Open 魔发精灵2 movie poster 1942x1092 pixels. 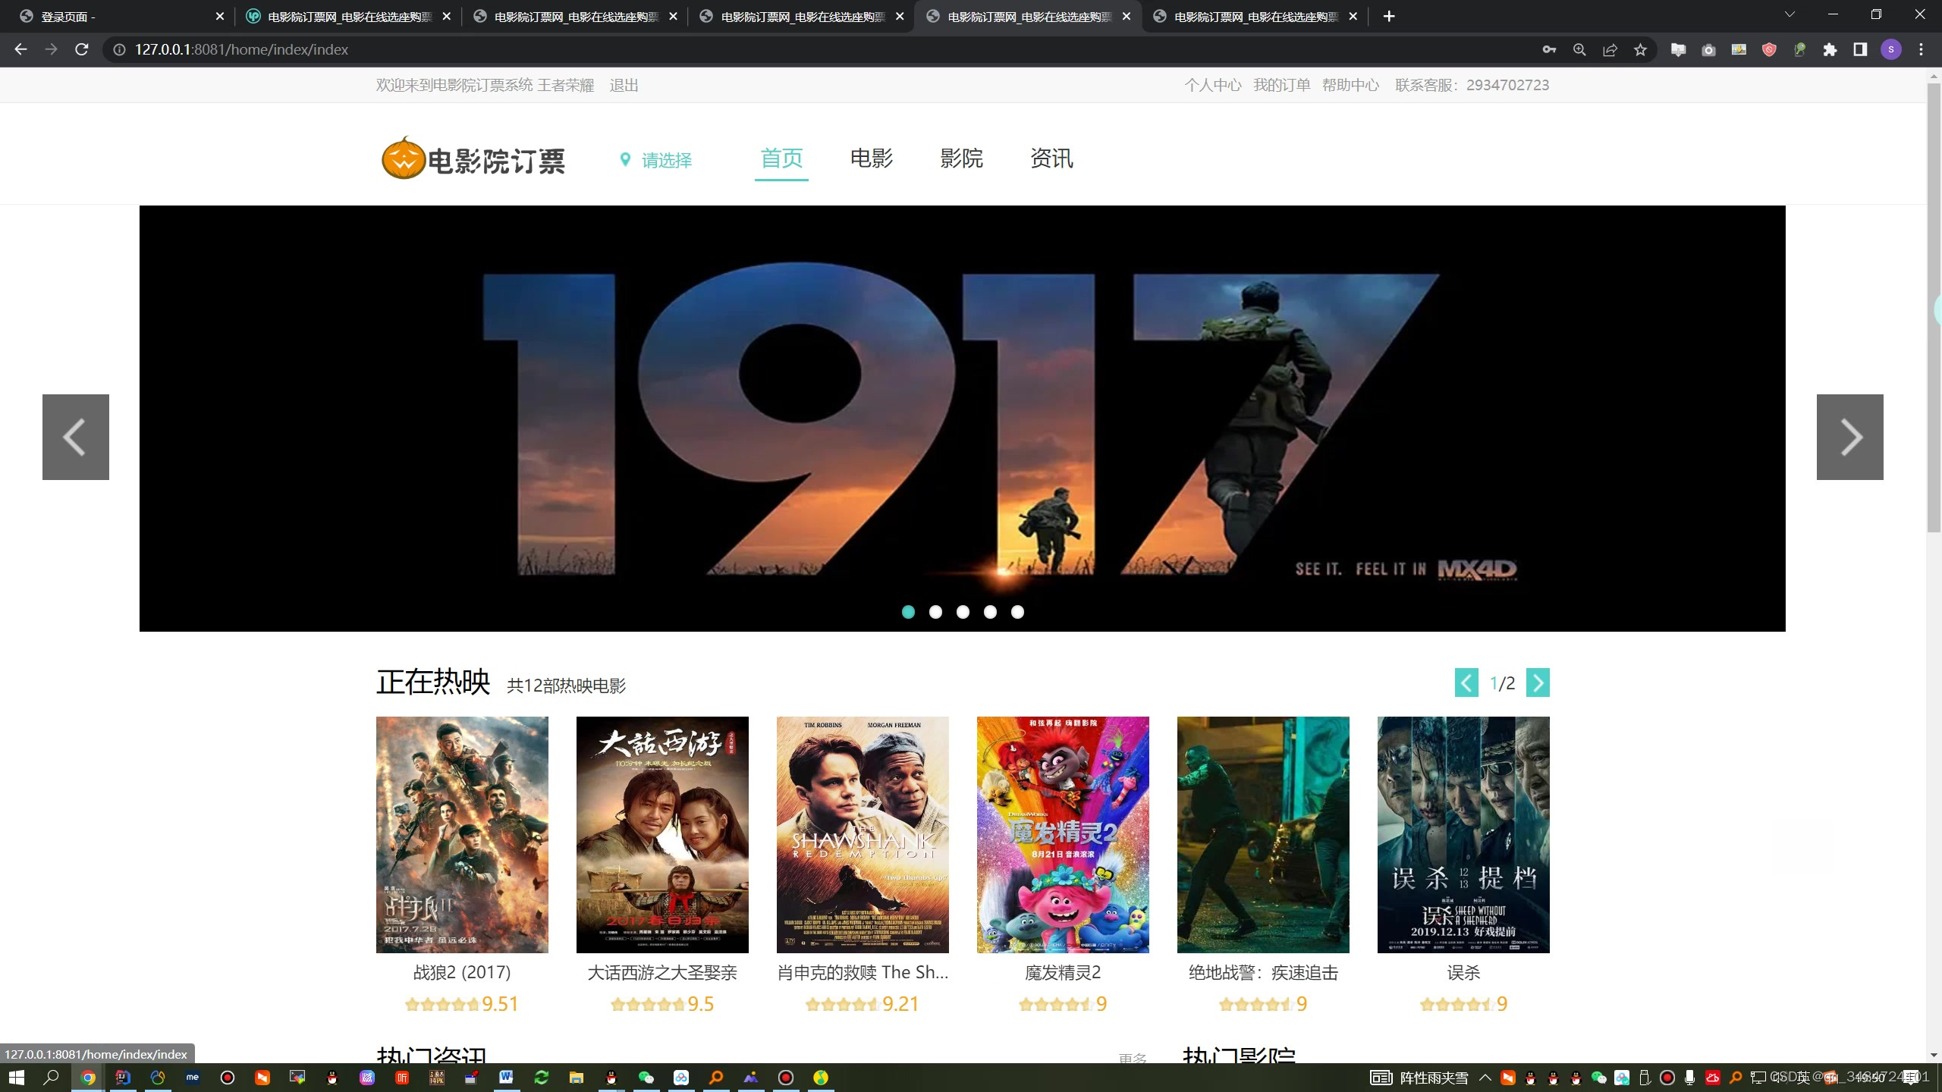[1063, 834]
